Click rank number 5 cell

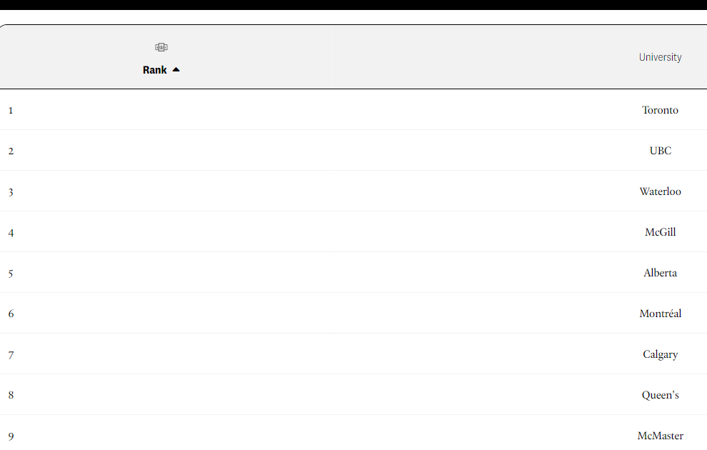11,274
